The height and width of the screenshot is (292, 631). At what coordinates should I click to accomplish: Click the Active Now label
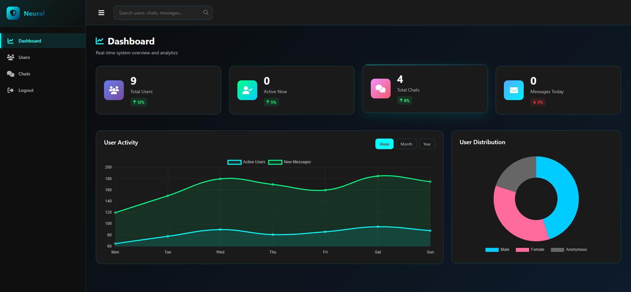pos(275,92)
